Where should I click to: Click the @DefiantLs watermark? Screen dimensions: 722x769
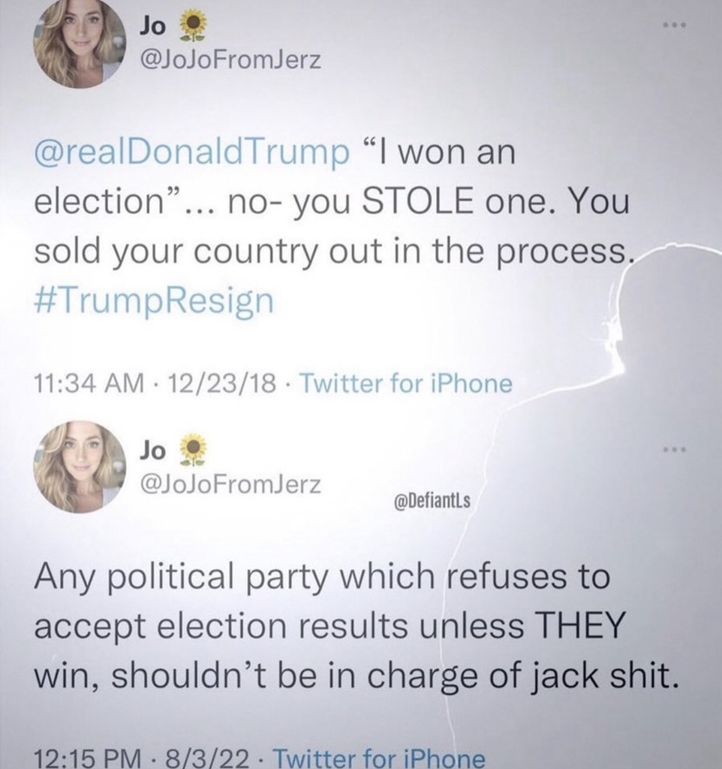430,501
